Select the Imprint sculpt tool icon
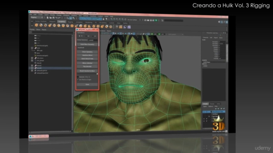The width and height of the screenshot is (273, 153). point(76,26)
